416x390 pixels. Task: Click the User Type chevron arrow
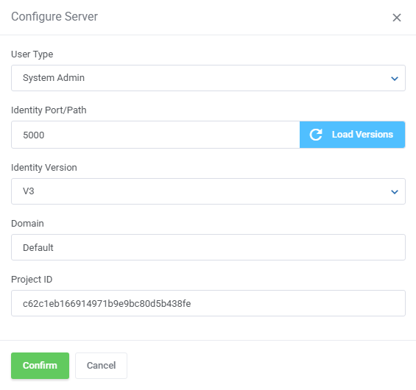coord(395,79)
